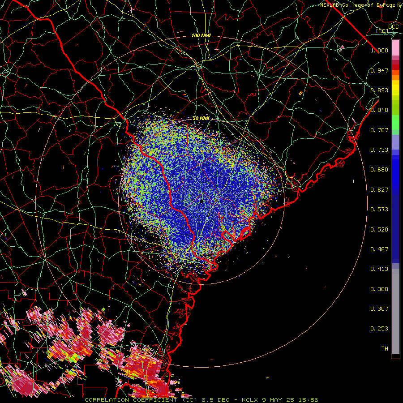The image size is (403, 403).
Task: Click the 0.573 legend value
Action: coord(379,210)
